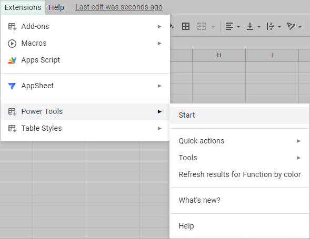Click the Macros play circle icon
Image resolution: width=310 pixels, height=239 pixels.
[x=12, y=44]
